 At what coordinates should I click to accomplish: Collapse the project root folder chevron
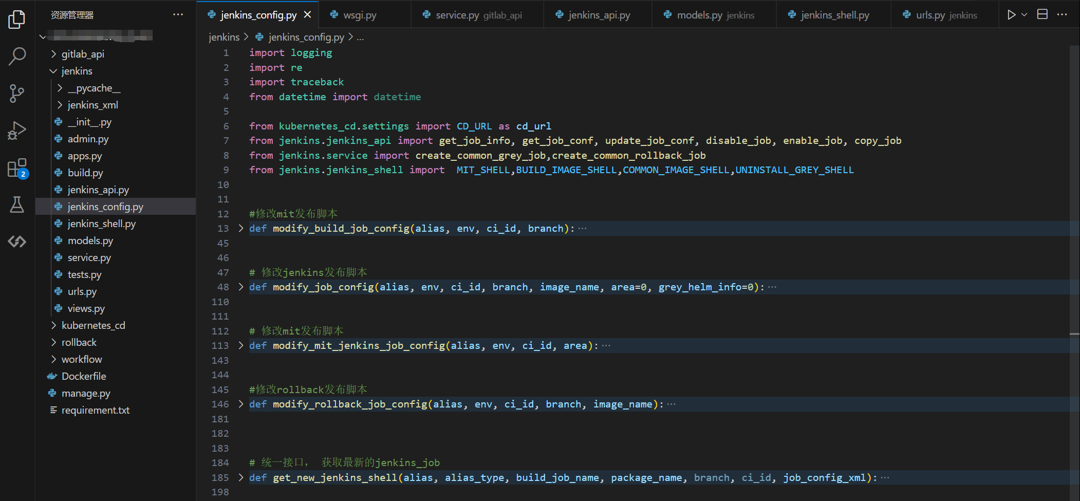[x=43, y=36]
